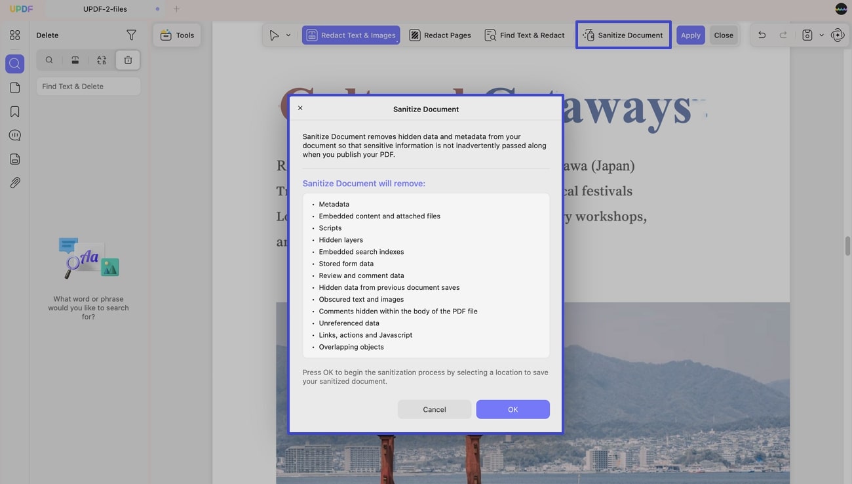Click the UPDF logo
The image size is (852, 484).
[x=21, y=9]
